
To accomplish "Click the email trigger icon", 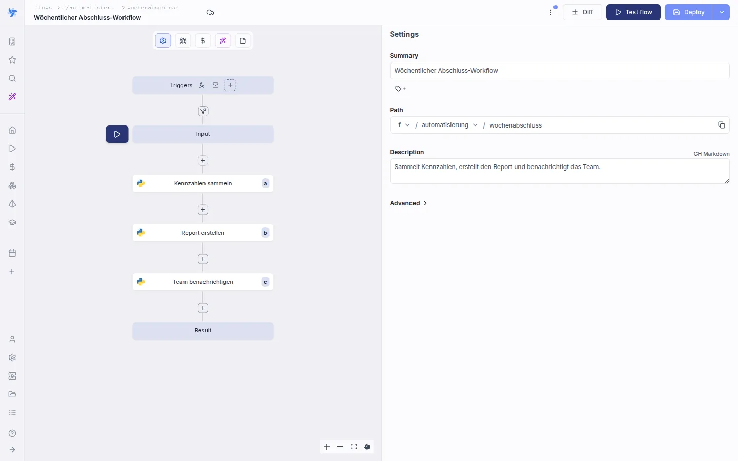I will coord(216,86).
